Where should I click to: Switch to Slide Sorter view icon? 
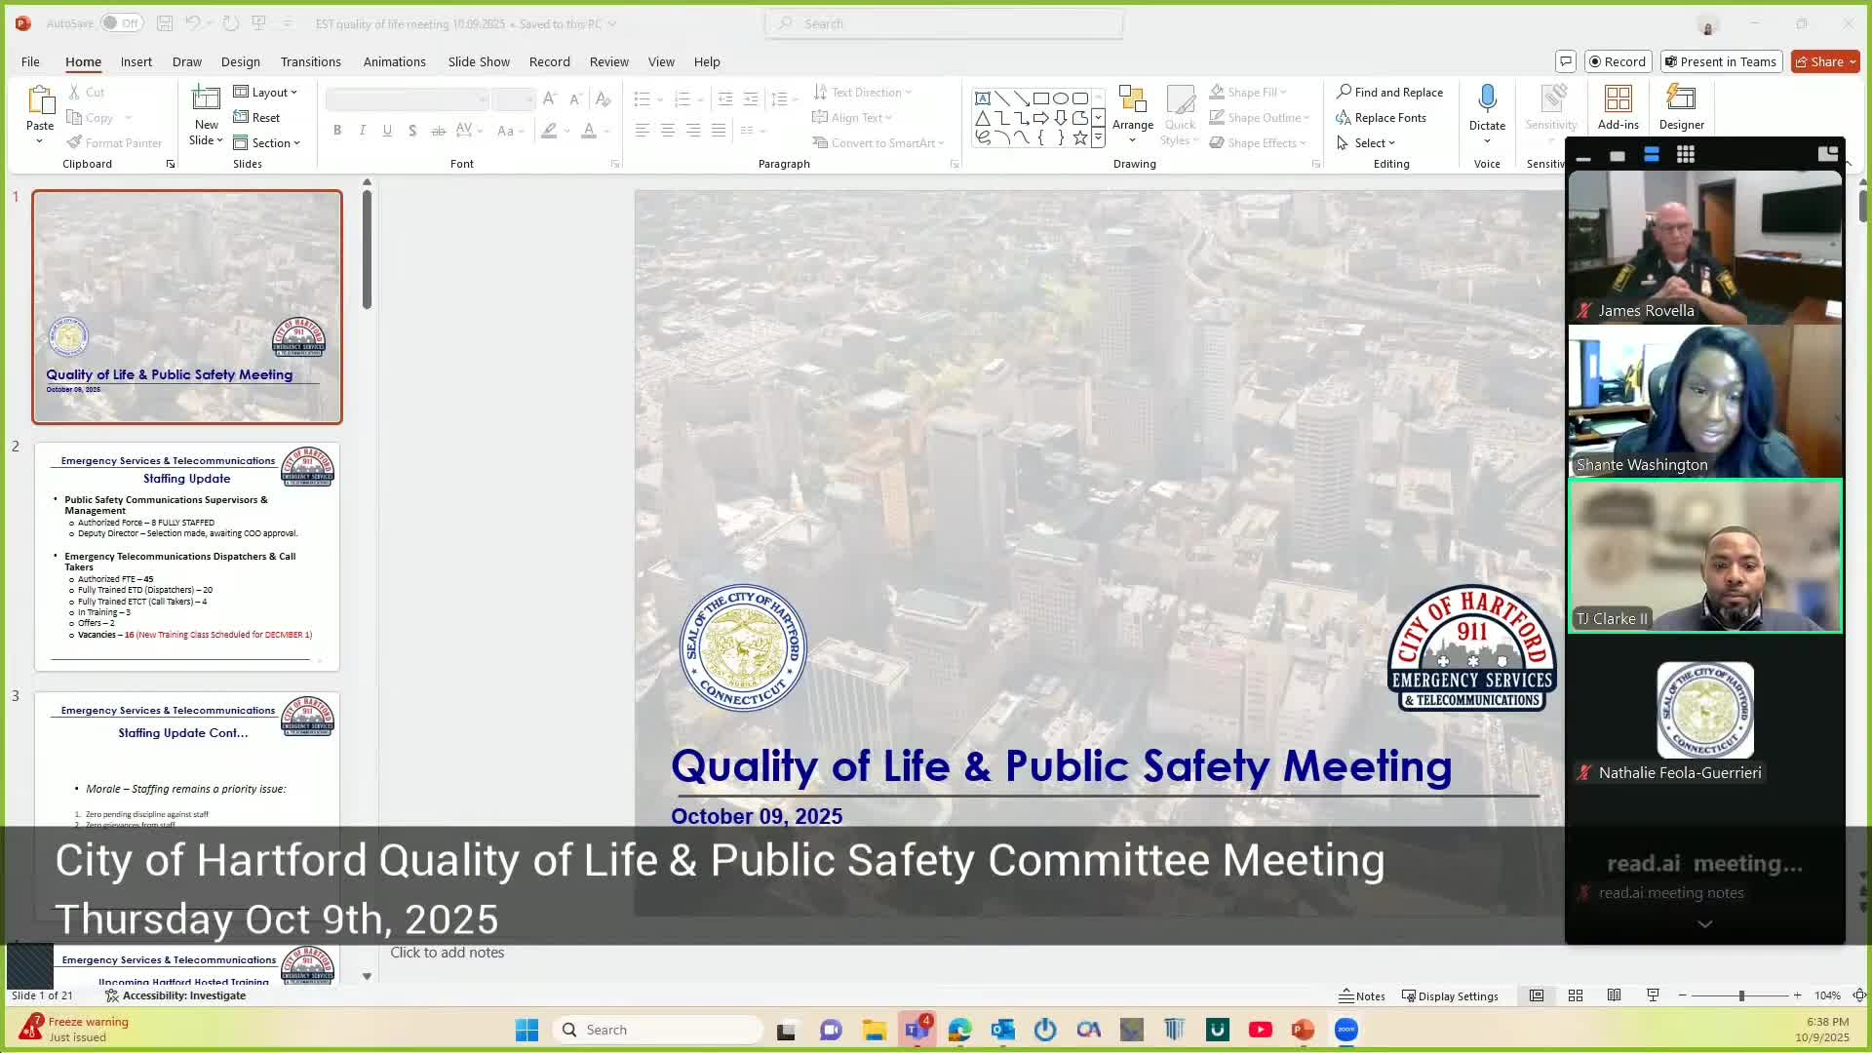[x=1575, y=995]
